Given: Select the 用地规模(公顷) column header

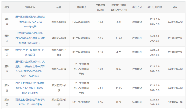Looking at the screenshot, I should click(100, 7).
